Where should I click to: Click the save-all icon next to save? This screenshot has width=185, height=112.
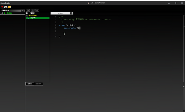[x=32, y=11]
